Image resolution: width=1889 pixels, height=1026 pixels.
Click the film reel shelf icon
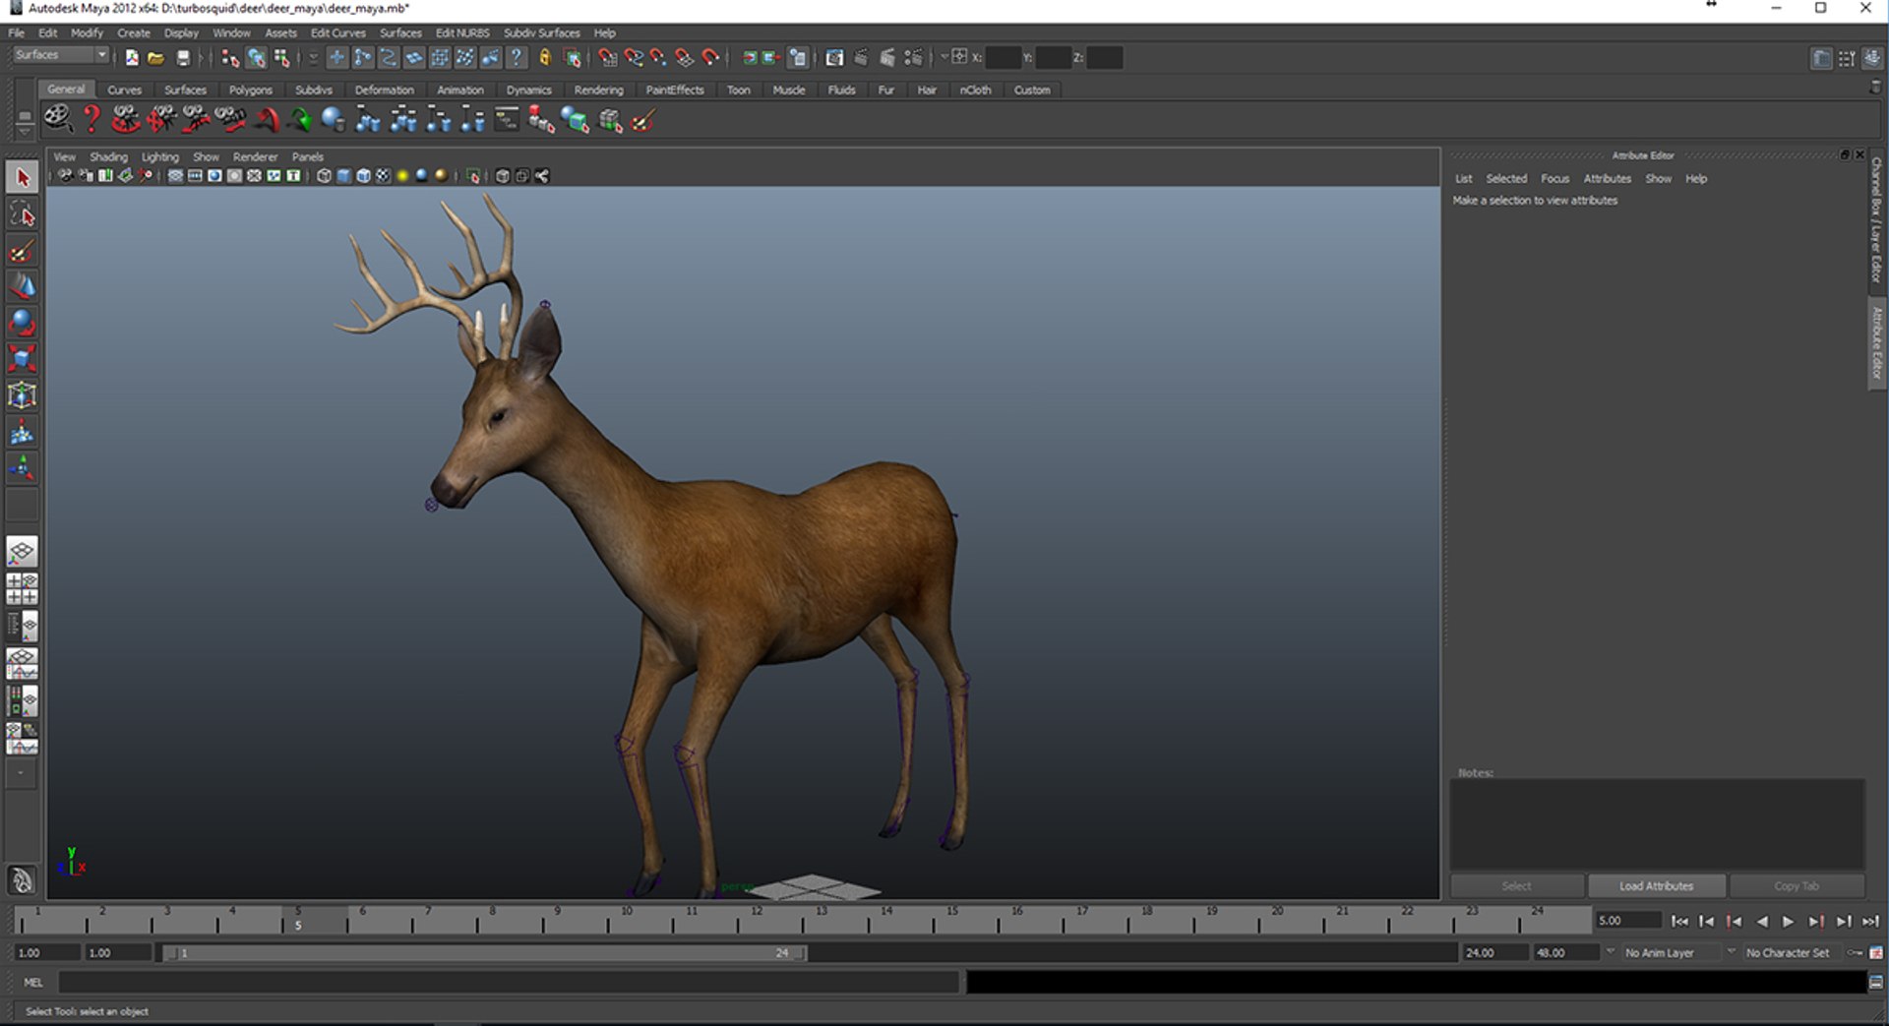pos(58,120)
